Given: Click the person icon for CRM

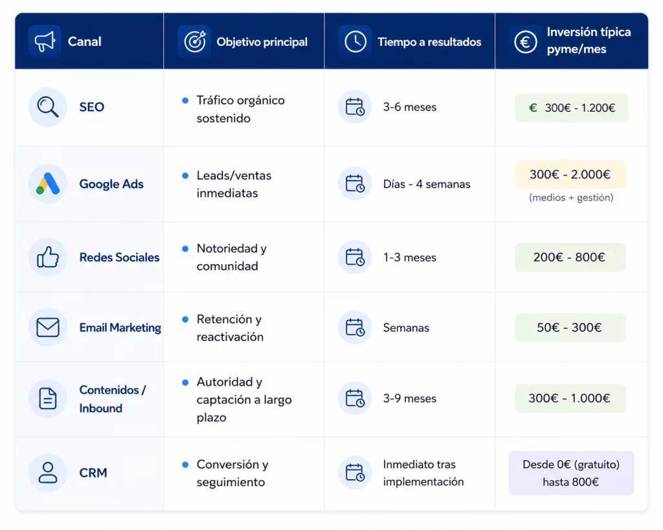Looking at the screenshot, I should 48,472.
